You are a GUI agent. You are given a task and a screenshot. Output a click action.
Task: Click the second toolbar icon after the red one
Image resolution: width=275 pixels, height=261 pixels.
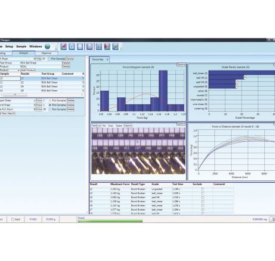tap(72, 47)
